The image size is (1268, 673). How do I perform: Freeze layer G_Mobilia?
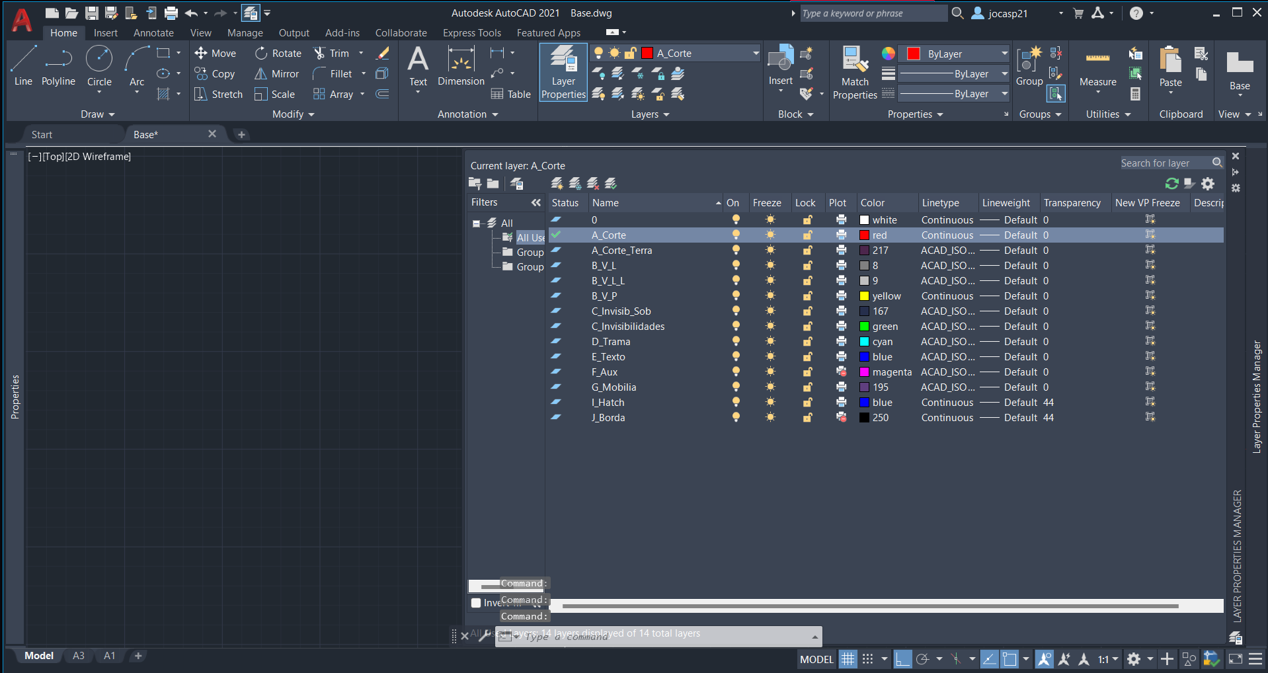770,387
